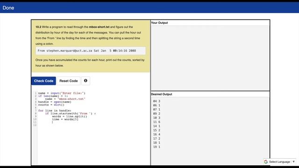The height and width of the screenshot is (168, 299).
Task: Click desired output row '16 4'
Action: (x=157, y=134)
